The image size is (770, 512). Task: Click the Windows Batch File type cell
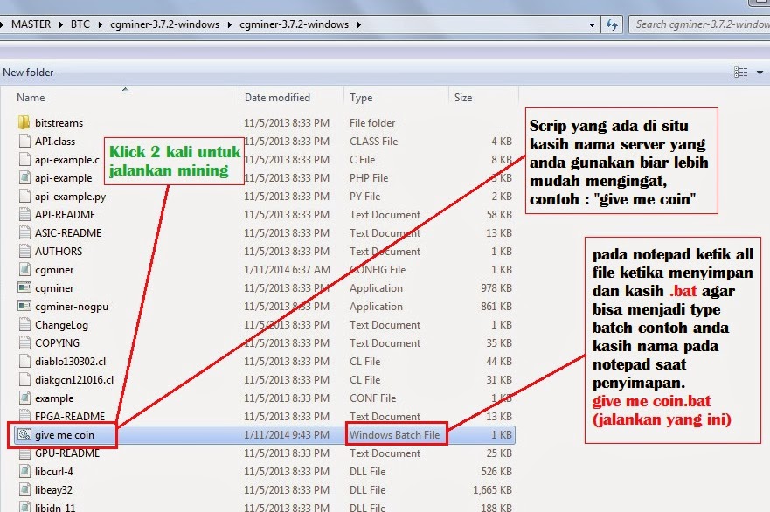(x=395, y=435)
